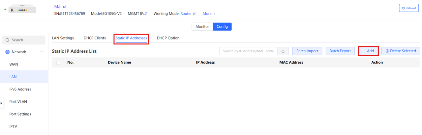Delete selected static IP entries
The image size is (422, 135).
tap(401, 51)
